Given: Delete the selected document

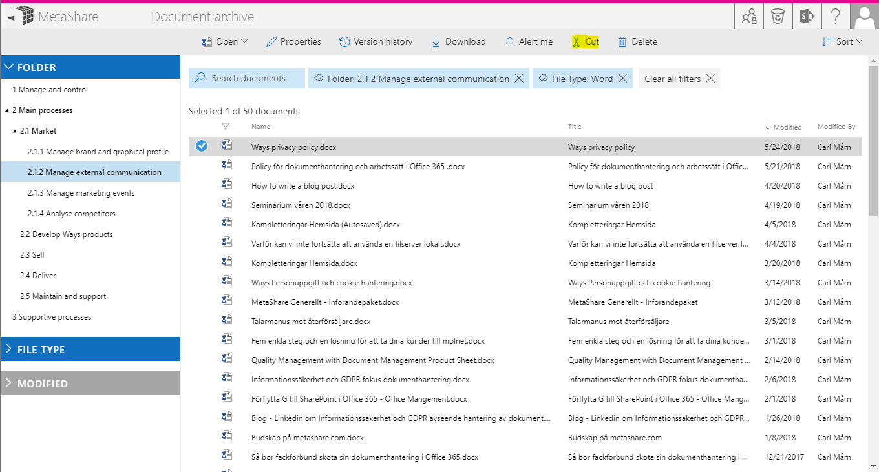Looking at the screenshot, I should pyautogui.click(x=637, y=41).
